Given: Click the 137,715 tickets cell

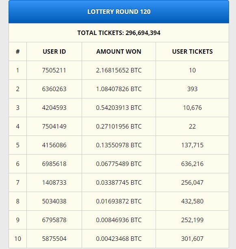Looking at the screenshot, I should click(x=192, y=145).
